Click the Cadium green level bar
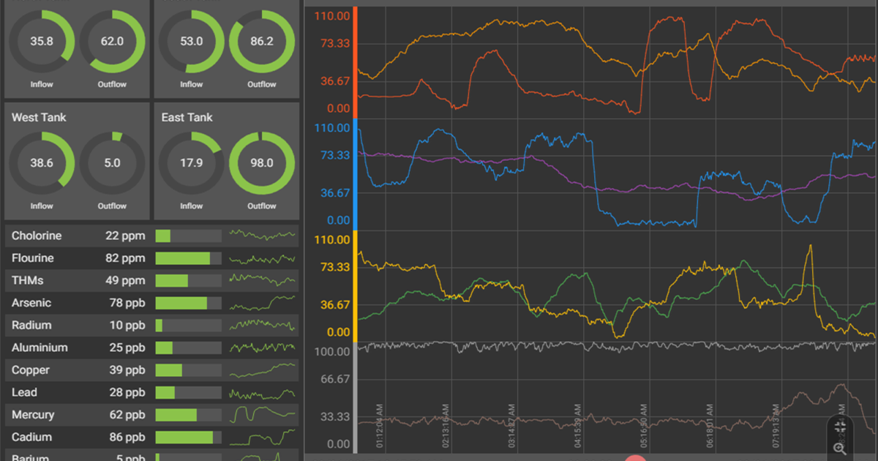The width and height of the screenshot is (878, 461). click(x=184, y=438)
